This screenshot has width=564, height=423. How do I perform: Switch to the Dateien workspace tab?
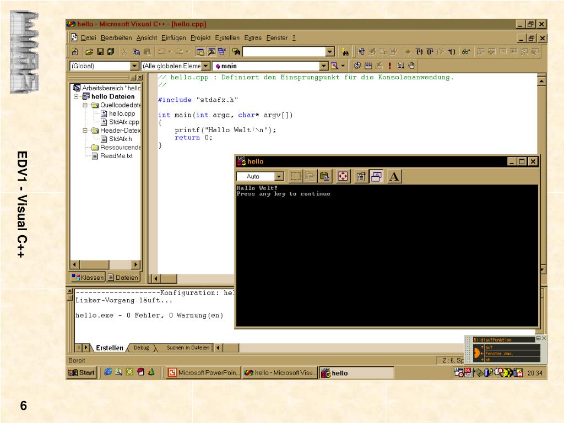coord(123,278)
